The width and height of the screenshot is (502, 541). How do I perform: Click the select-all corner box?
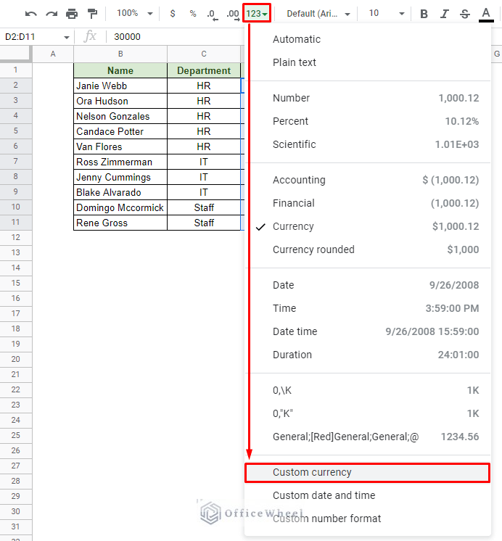pyautogui.click(x=15, y=54)
